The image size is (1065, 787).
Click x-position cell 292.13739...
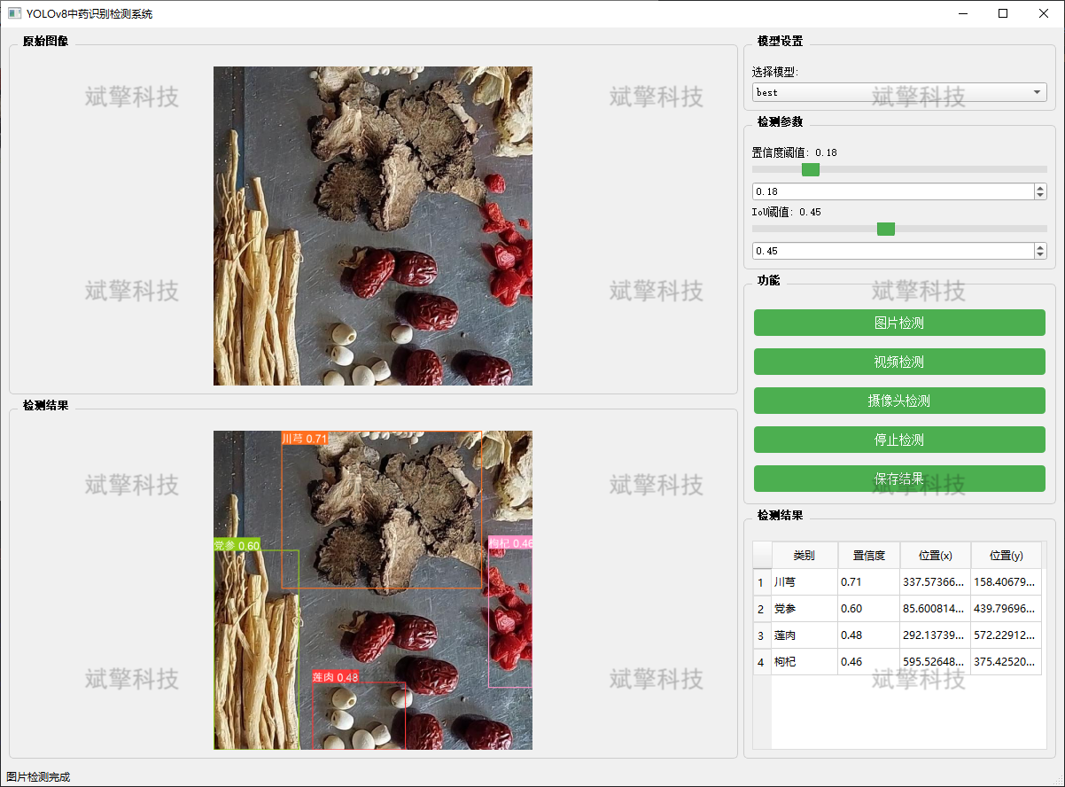tap(936, 635)
